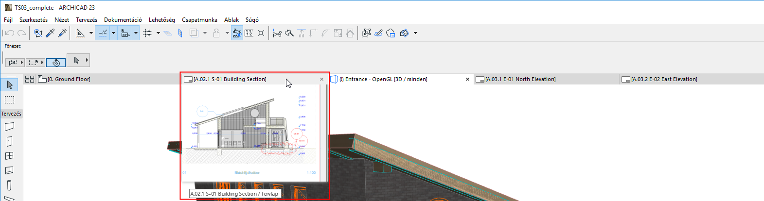The width and height of the screenshot is (764, 201).
Task: Expand the selection method flyout arrow
Action: (x=42, y=62)
